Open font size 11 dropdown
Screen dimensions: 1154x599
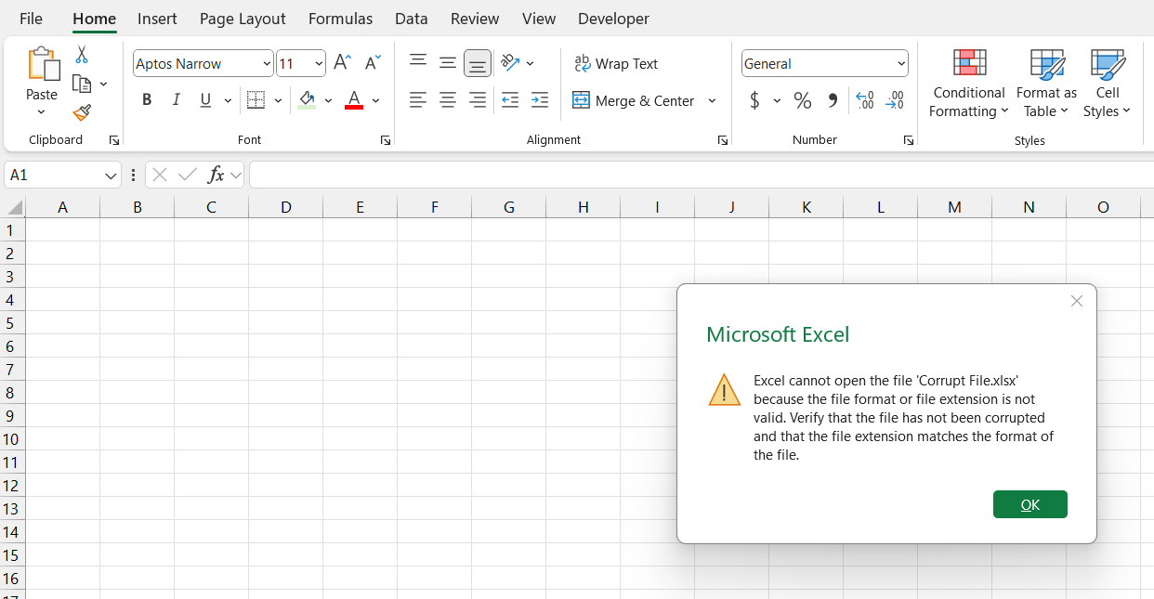pyautogui.click(x=319, y=63)
